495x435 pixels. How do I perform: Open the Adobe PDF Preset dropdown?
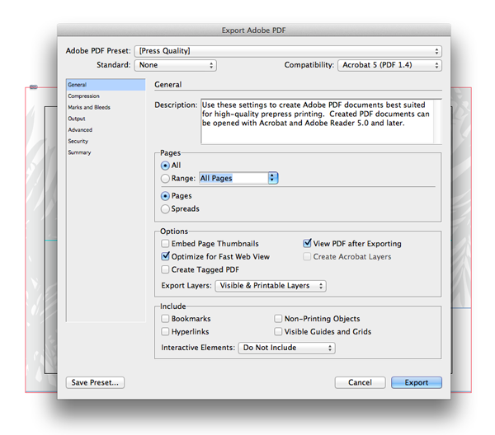(x=288, y=51)
